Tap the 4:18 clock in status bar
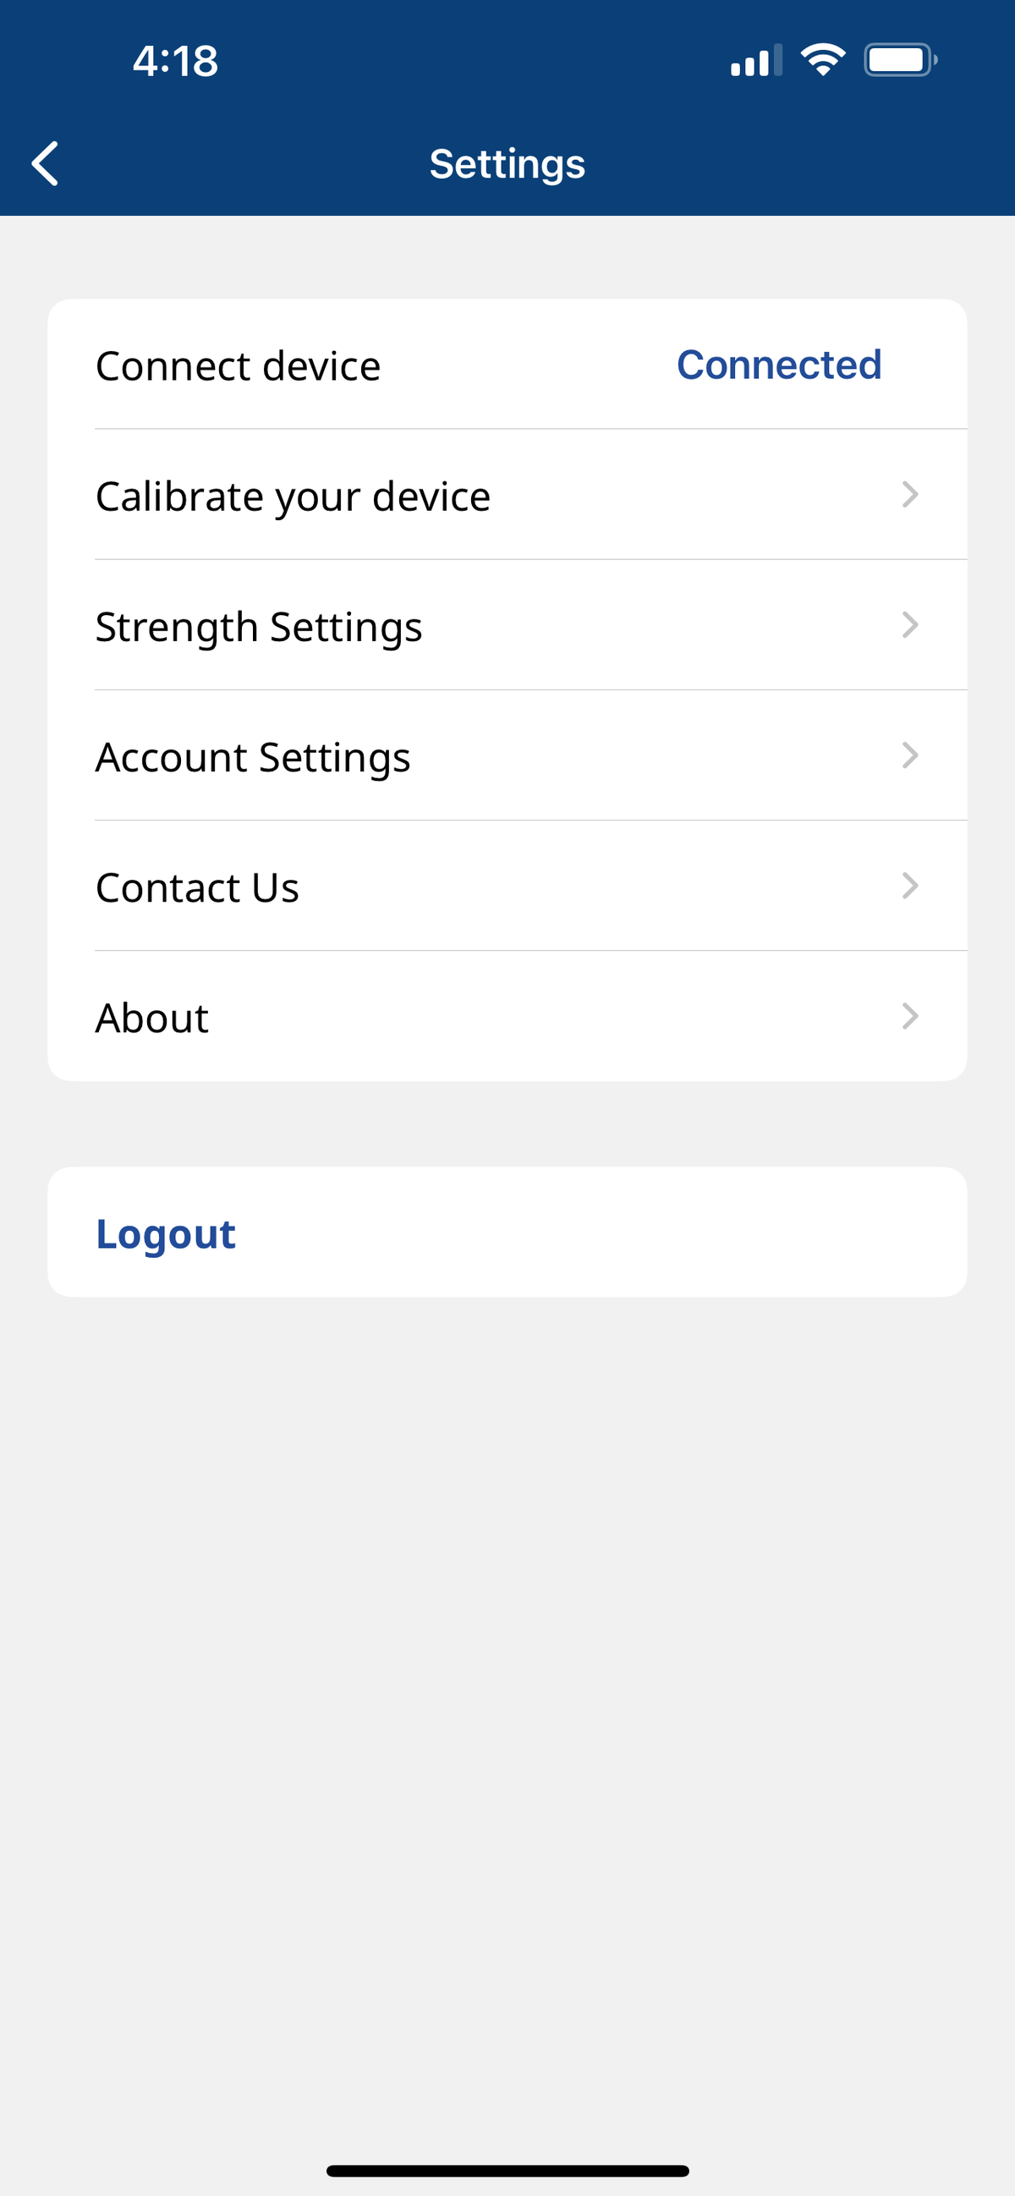Viewport: 1015px width, 2196px height. point(176,62)
